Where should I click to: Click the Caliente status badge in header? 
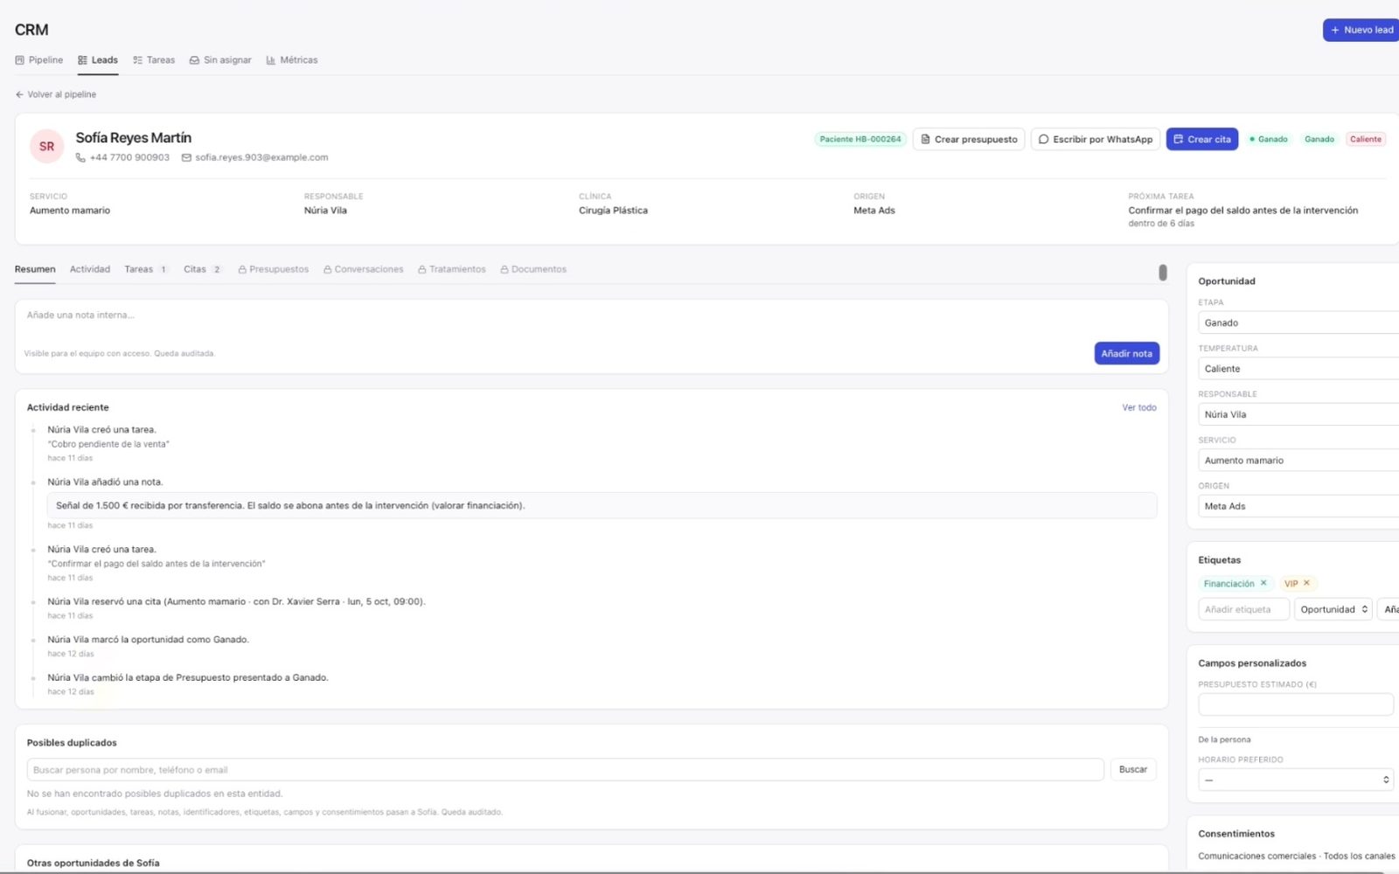pyautogui.click(x=1365, y=139)
